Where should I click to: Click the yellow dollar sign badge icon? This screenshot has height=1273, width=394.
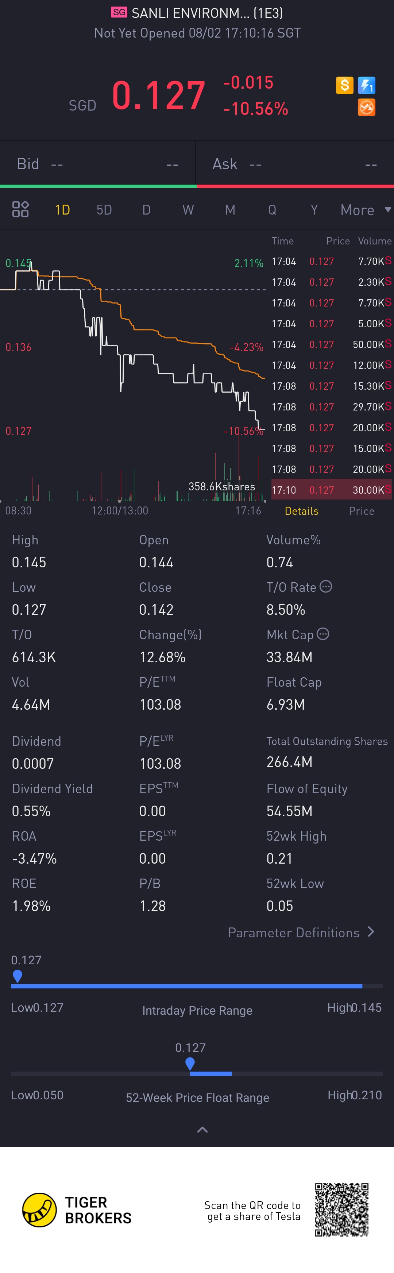(x=344, y=85)
